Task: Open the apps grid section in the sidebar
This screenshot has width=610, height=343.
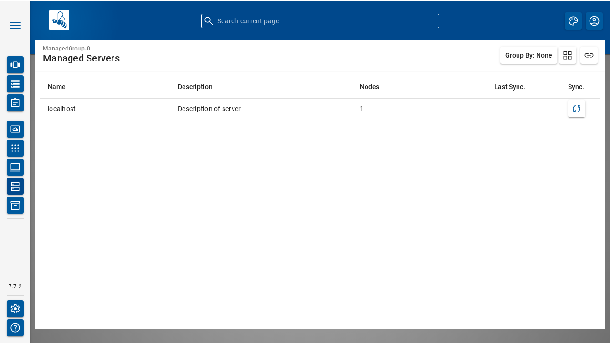Action: 15,148
